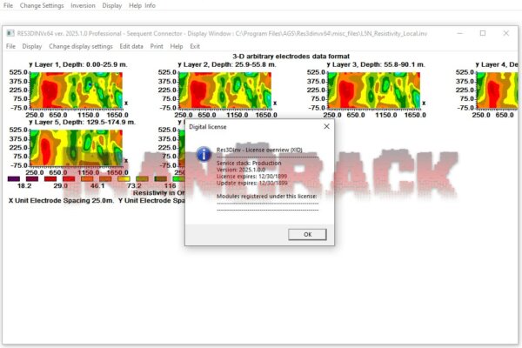Open Help menu in Display Window
Screen dimensions: 522x348
[177, 46]
